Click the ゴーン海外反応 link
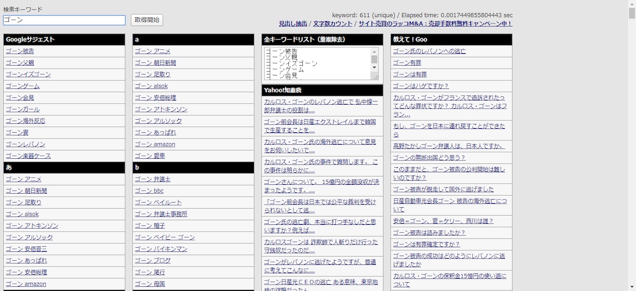This screenshot has height=291, width=636. [x=26, y=121]
